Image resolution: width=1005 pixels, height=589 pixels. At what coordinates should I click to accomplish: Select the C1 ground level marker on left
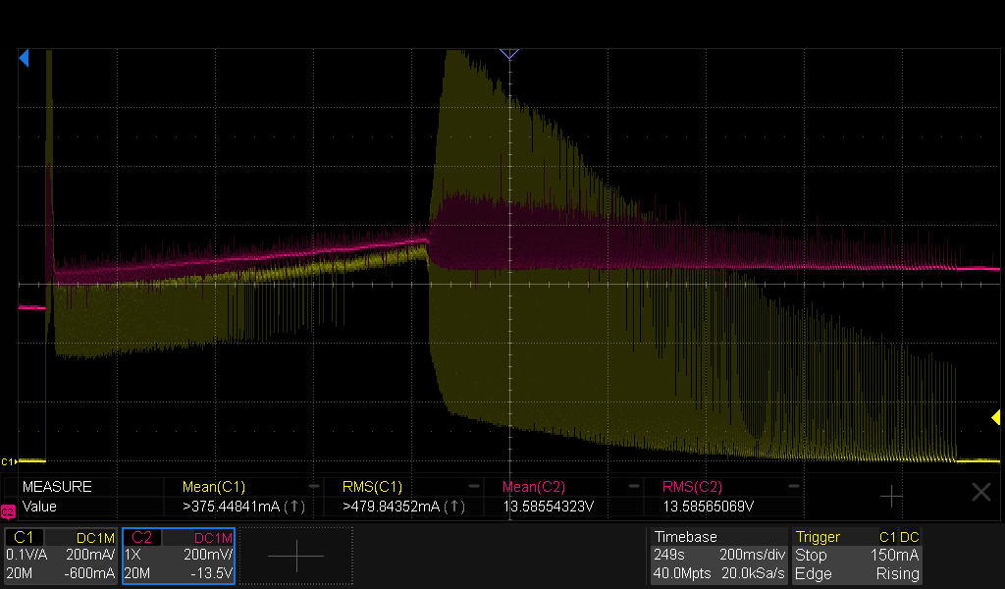tap(8, 461)
